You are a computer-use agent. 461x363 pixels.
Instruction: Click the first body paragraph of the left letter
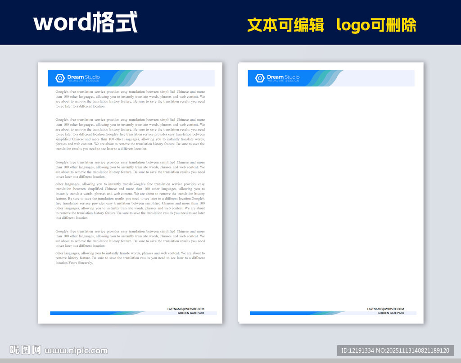(130, 99)
